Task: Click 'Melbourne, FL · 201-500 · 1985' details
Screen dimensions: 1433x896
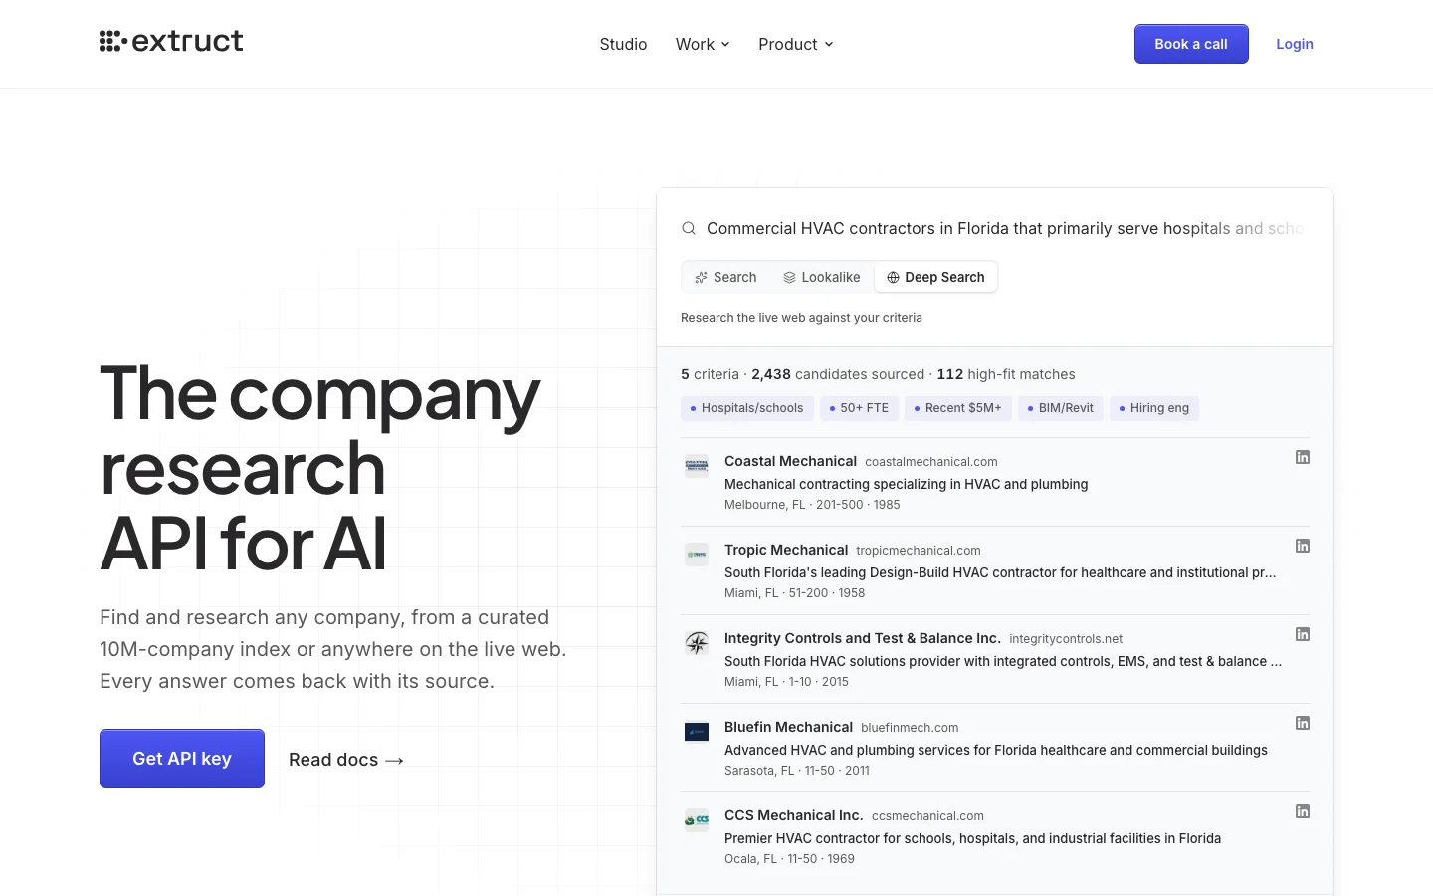Action: tap(812, 505)
